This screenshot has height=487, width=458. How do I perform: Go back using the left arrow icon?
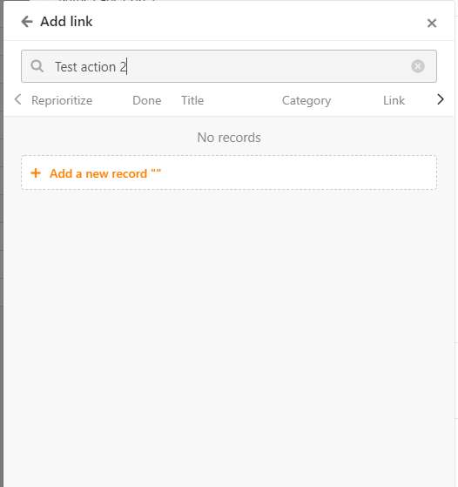click(27, 22)
